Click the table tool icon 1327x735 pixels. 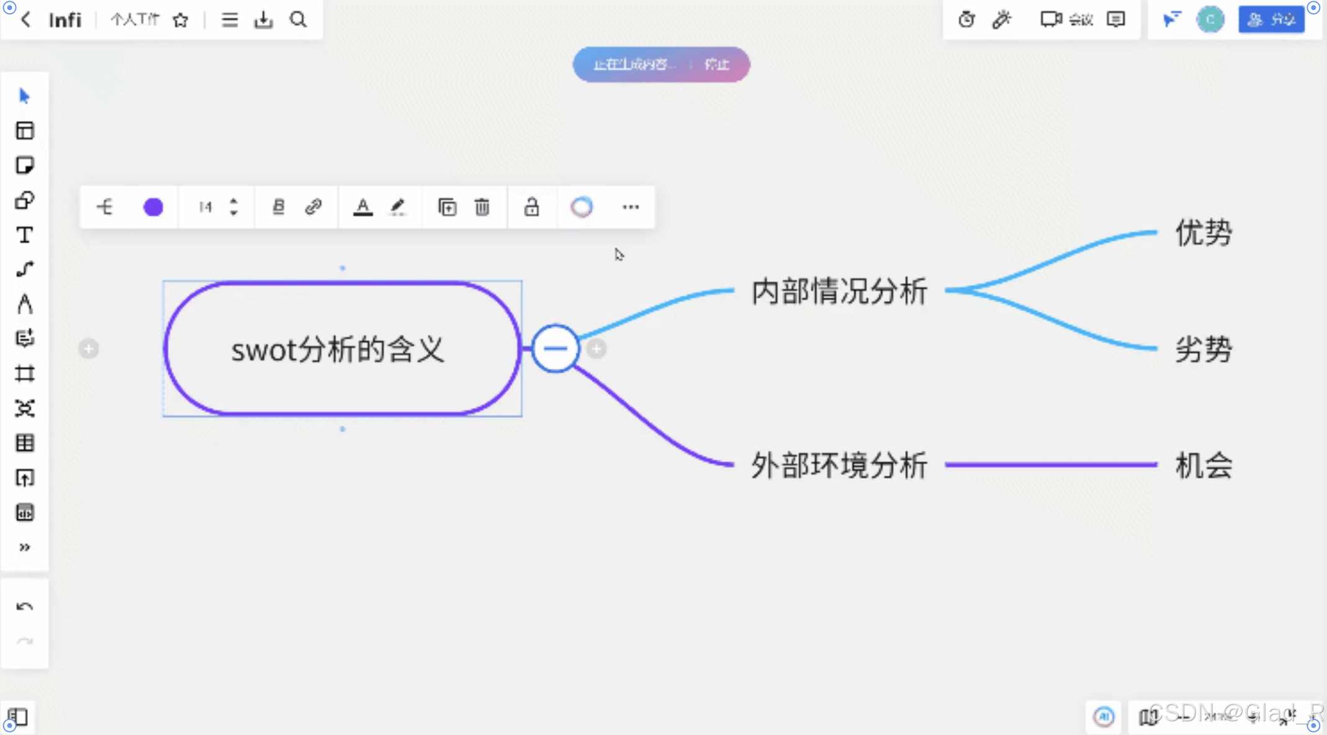[x=24, y=443]
